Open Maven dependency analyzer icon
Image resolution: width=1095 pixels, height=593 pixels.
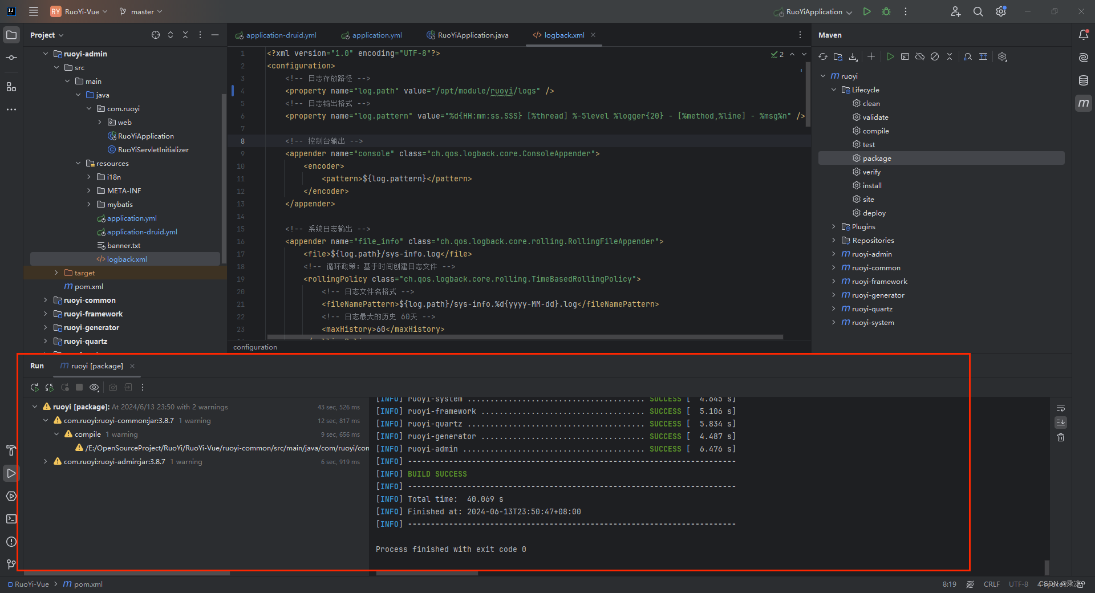click(968, 56)
